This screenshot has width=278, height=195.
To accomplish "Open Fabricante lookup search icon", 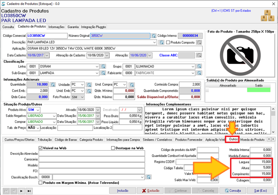I will click(x=199, y=73).
